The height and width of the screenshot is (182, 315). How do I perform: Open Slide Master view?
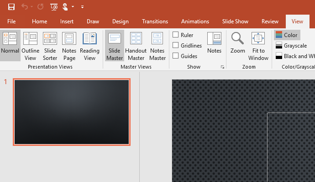115,46
